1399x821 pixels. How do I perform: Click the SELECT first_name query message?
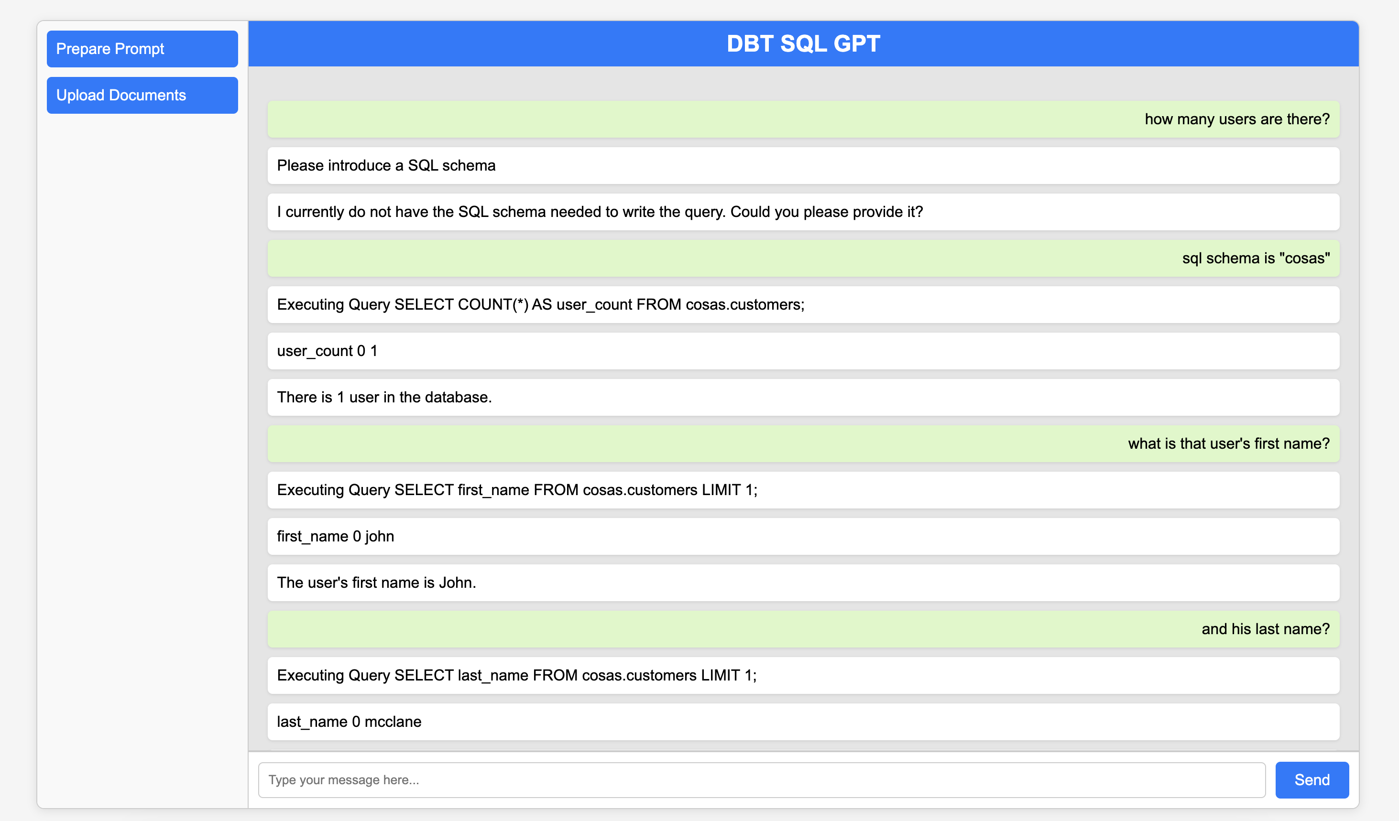[x=517, y=490]
